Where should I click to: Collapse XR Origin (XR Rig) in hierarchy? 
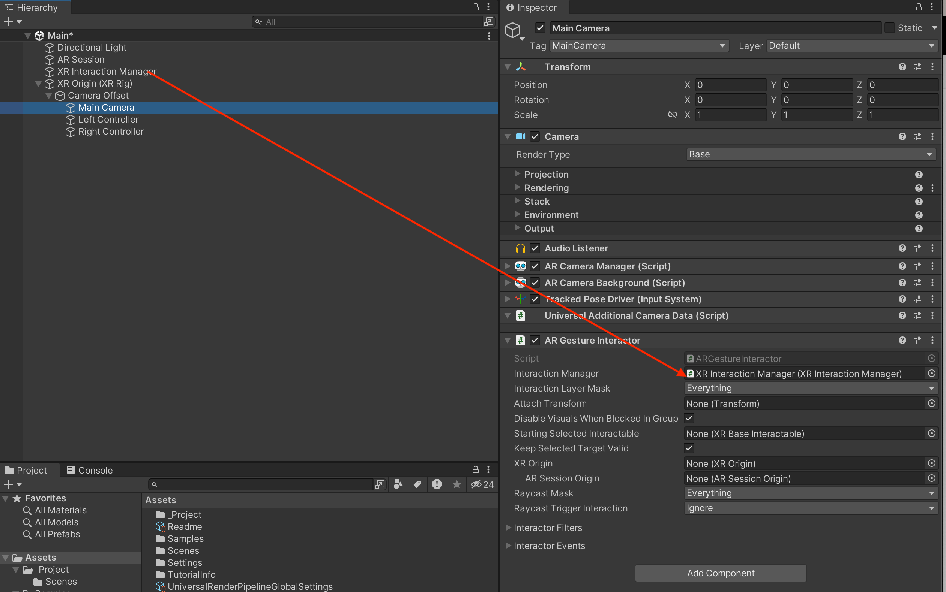tap(38, 84)
